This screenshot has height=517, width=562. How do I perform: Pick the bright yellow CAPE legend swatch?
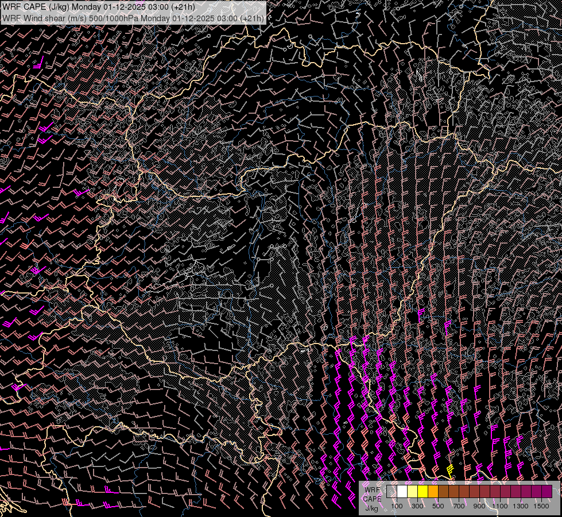423,491
